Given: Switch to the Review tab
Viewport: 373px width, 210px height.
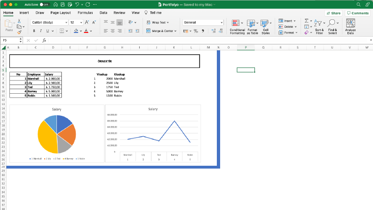Looking at the screenshot, I should [x=119, y=13].
